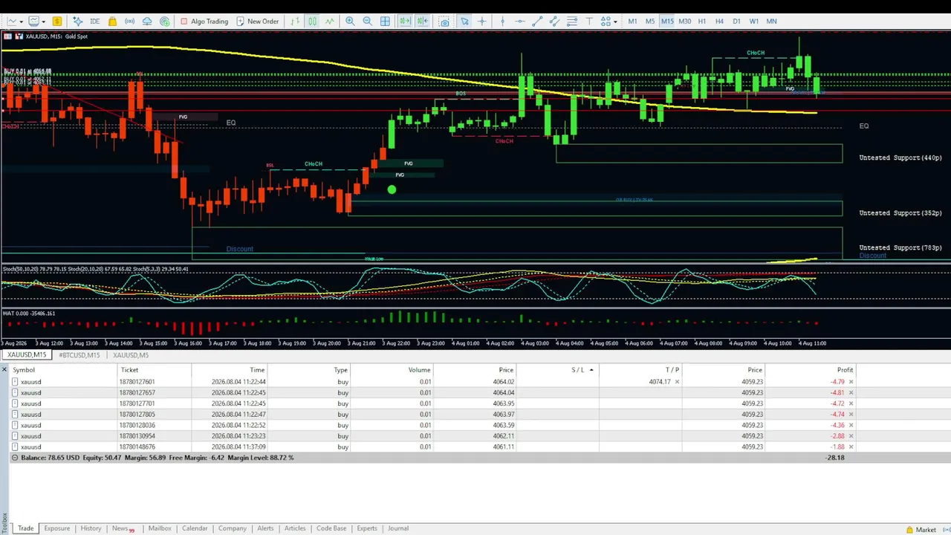Switch chart to H4 timeframe
951x535 pixels.
tap(719, 22)
